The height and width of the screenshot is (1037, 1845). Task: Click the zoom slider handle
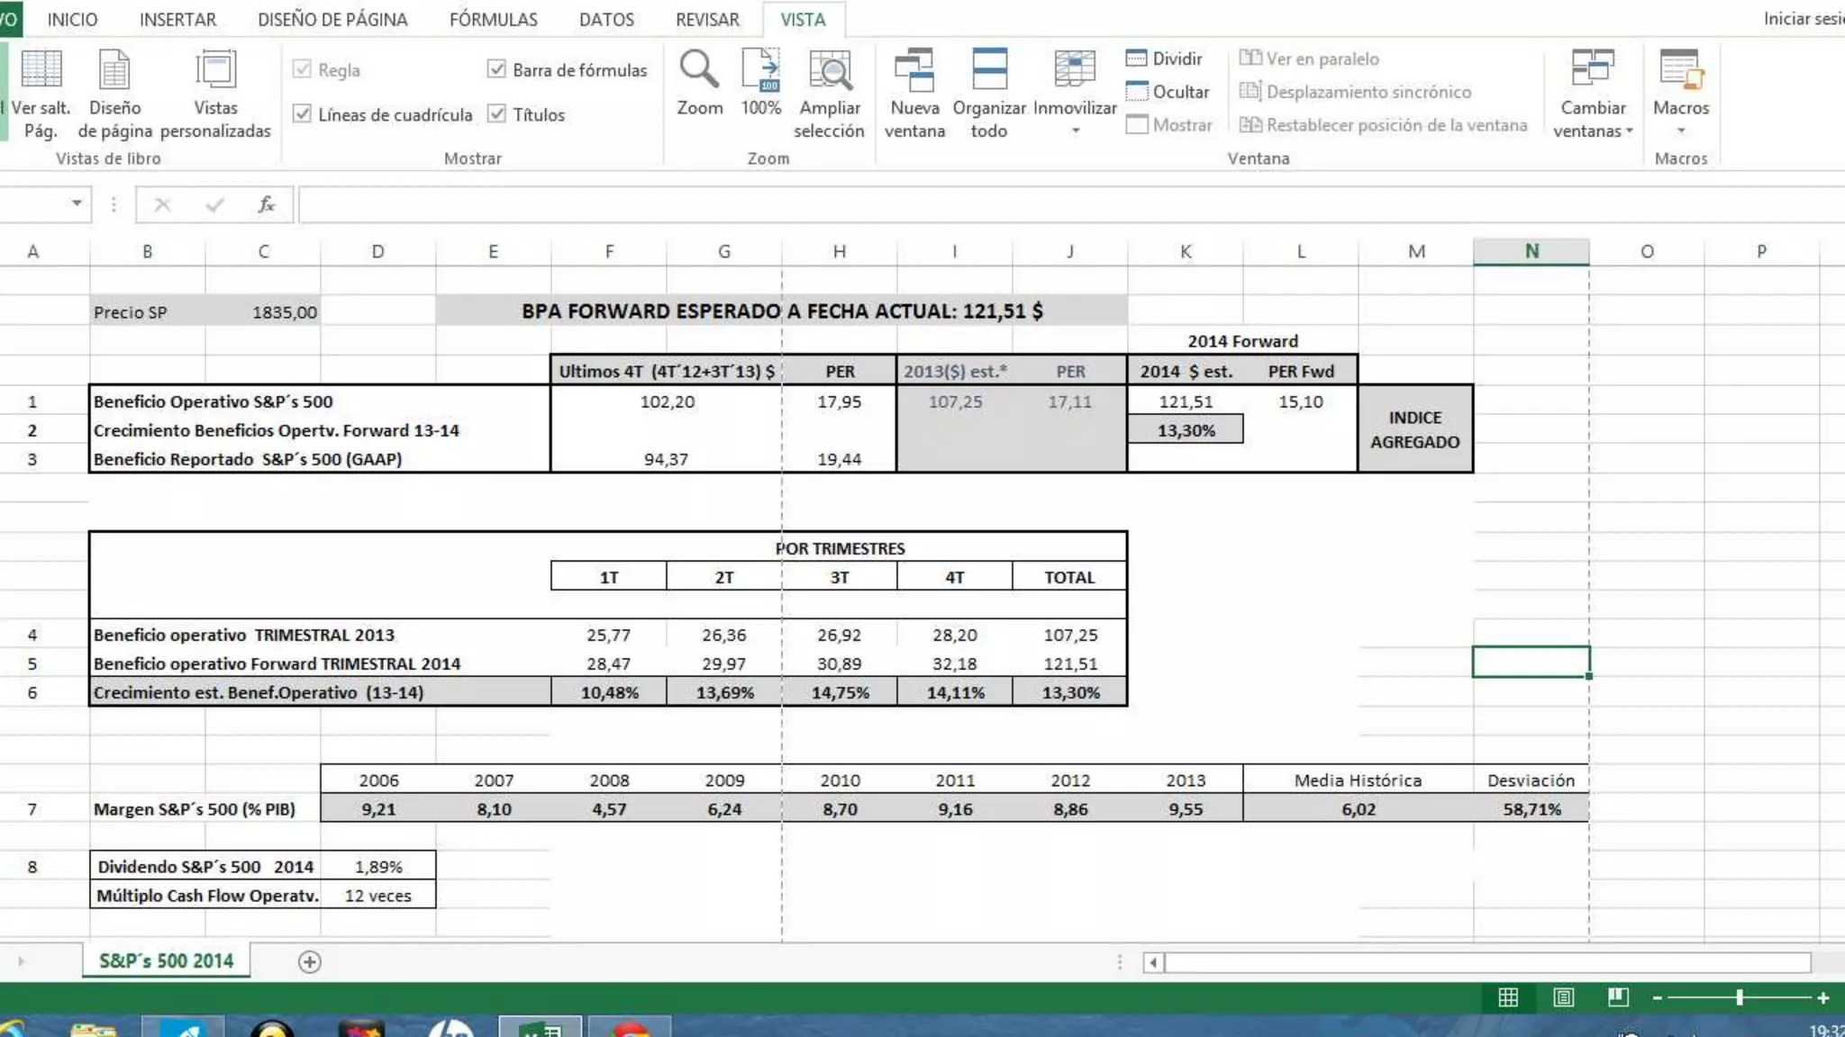click(1740, 997)
